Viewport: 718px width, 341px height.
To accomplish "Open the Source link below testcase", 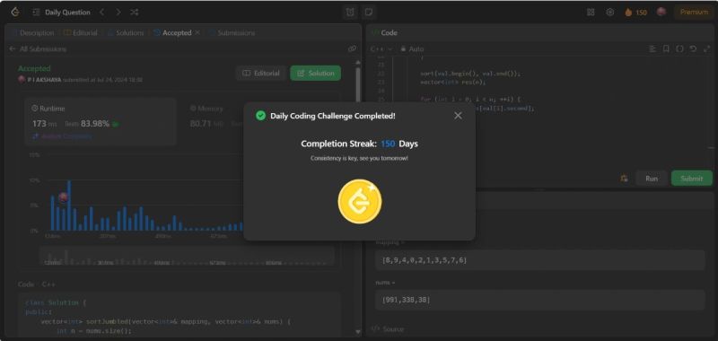I will [x=388, y=329].
